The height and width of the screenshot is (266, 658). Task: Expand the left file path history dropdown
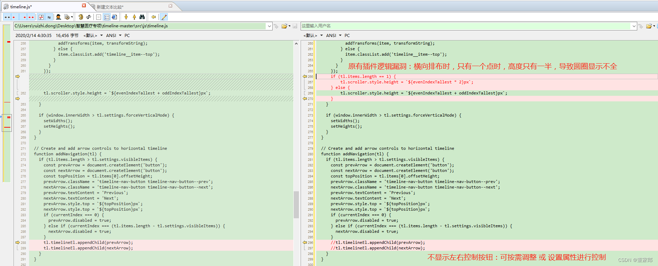(269, 26)
